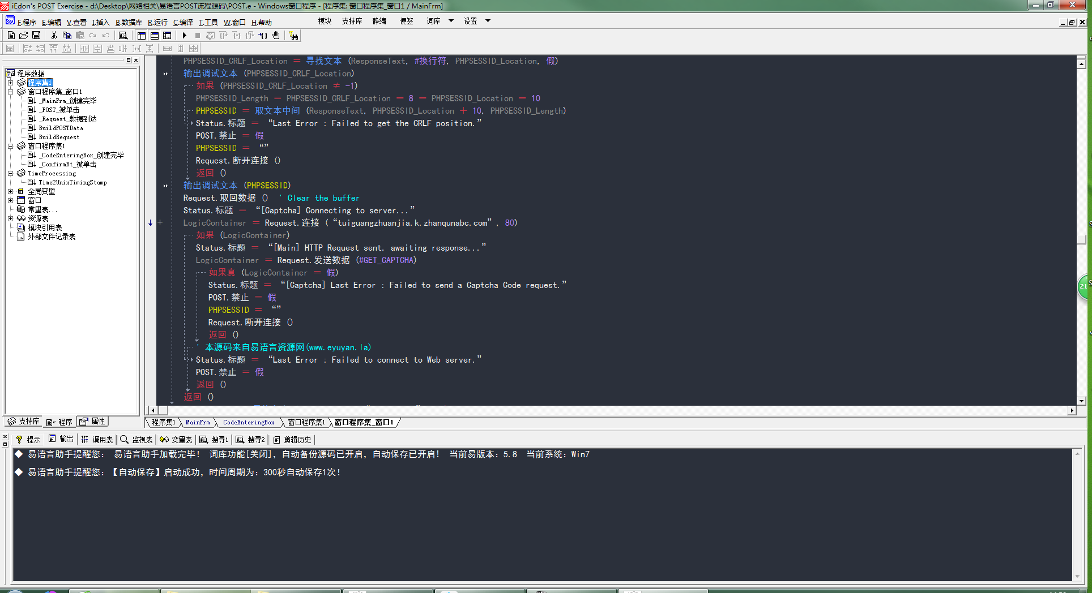Click the 静编 button
Image resolution: width=1092 pixels, height=593 pixels.
pyautogui.click(x=379, y=21)
